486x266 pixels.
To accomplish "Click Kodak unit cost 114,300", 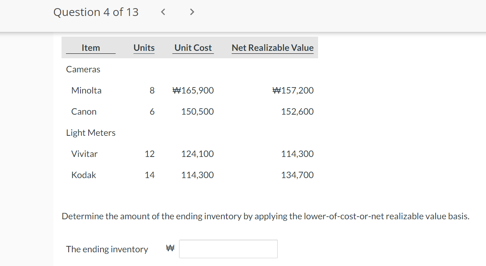I will tap(198, 175).
